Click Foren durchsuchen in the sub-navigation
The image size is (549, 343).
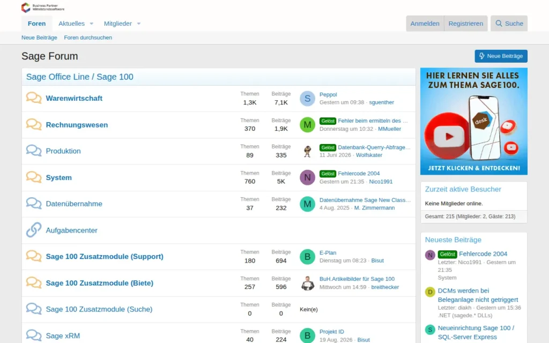(88, 38)
